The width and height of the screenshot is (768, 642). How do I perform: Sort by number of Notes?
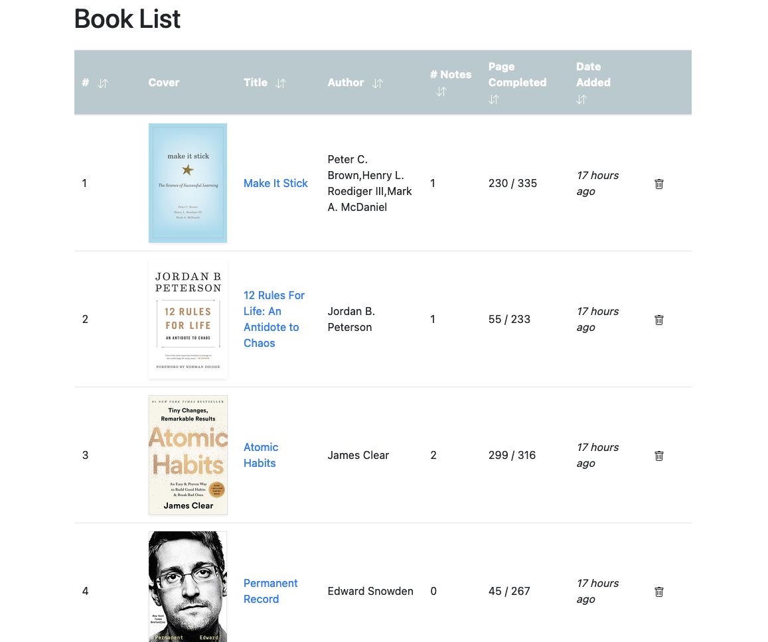click(x=441, y=92)
